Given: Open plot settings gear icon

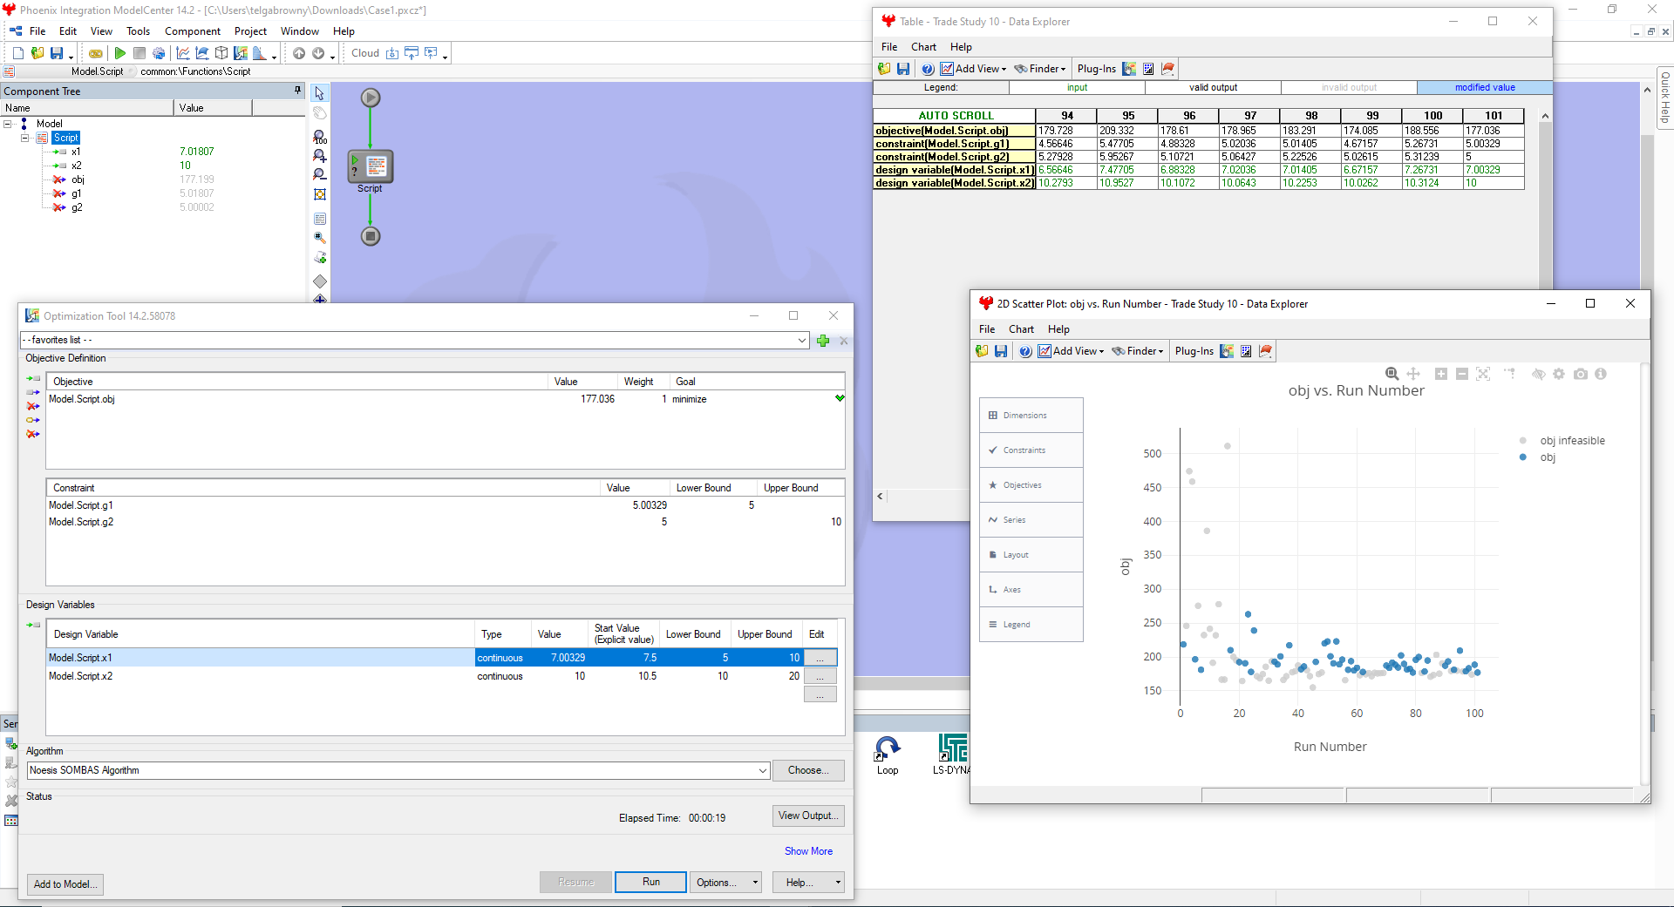Looking at the screenshot, I should [1559, 374].
